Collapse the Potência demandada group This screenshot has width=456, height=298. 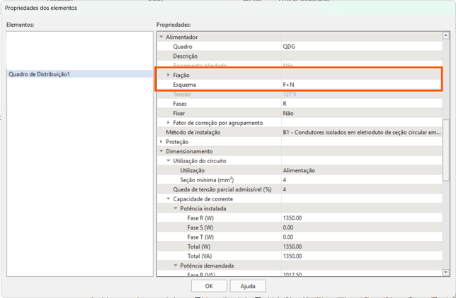tap(176, 266)
